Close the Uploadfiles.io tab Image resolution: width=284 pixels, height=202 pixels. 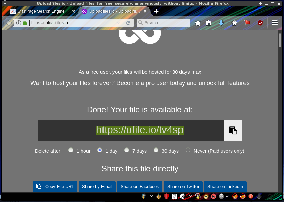145,11
